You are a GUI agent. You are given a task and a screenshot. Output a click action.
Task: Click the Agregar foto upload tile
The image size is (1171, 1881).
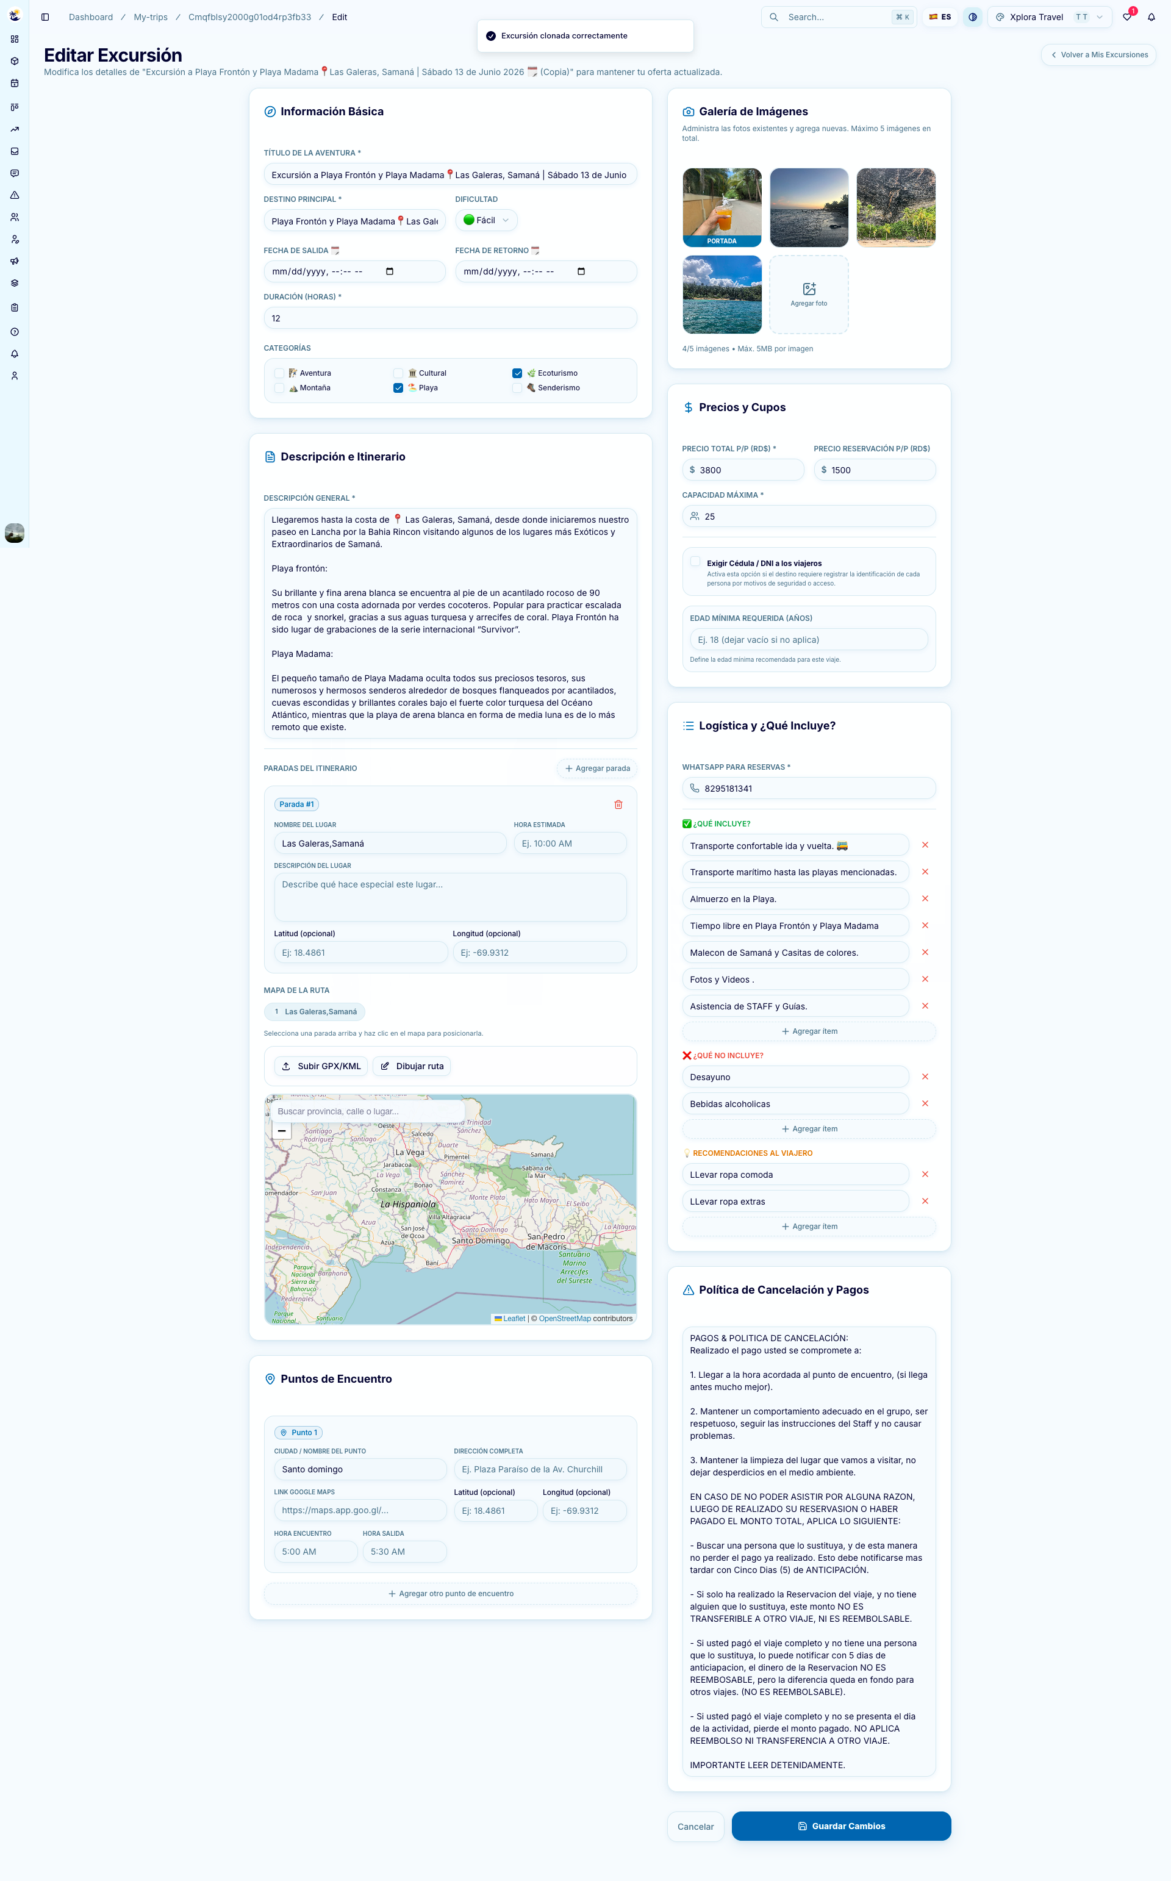coord(809,294)
